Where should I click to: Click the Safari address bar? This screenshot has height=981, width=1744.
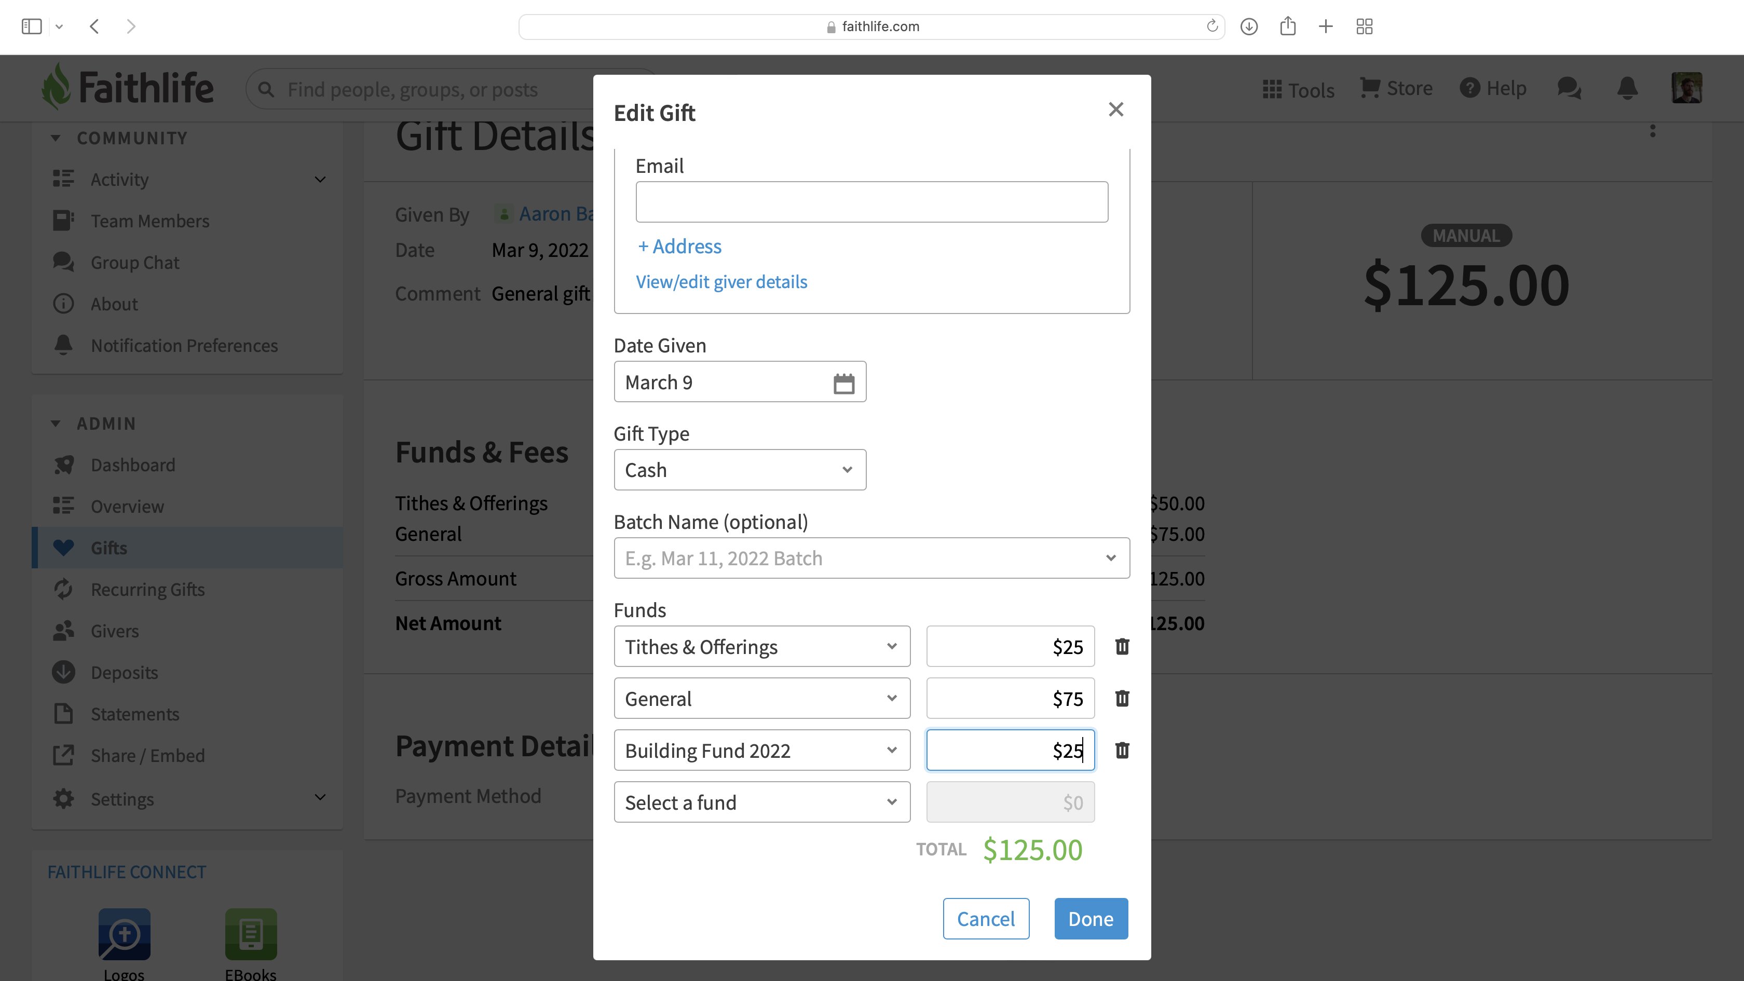[871, 26]
